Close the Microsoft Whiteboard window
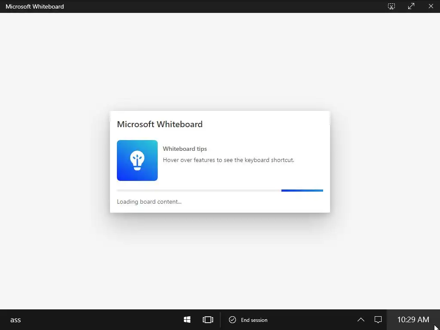The height and width of the screenshot is (330, 440). point(431,6)
